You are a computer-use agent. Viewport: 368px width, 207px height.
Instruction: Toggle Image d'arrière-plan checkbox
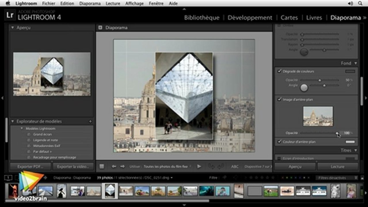pyautogui.click(x=279, y=99)
